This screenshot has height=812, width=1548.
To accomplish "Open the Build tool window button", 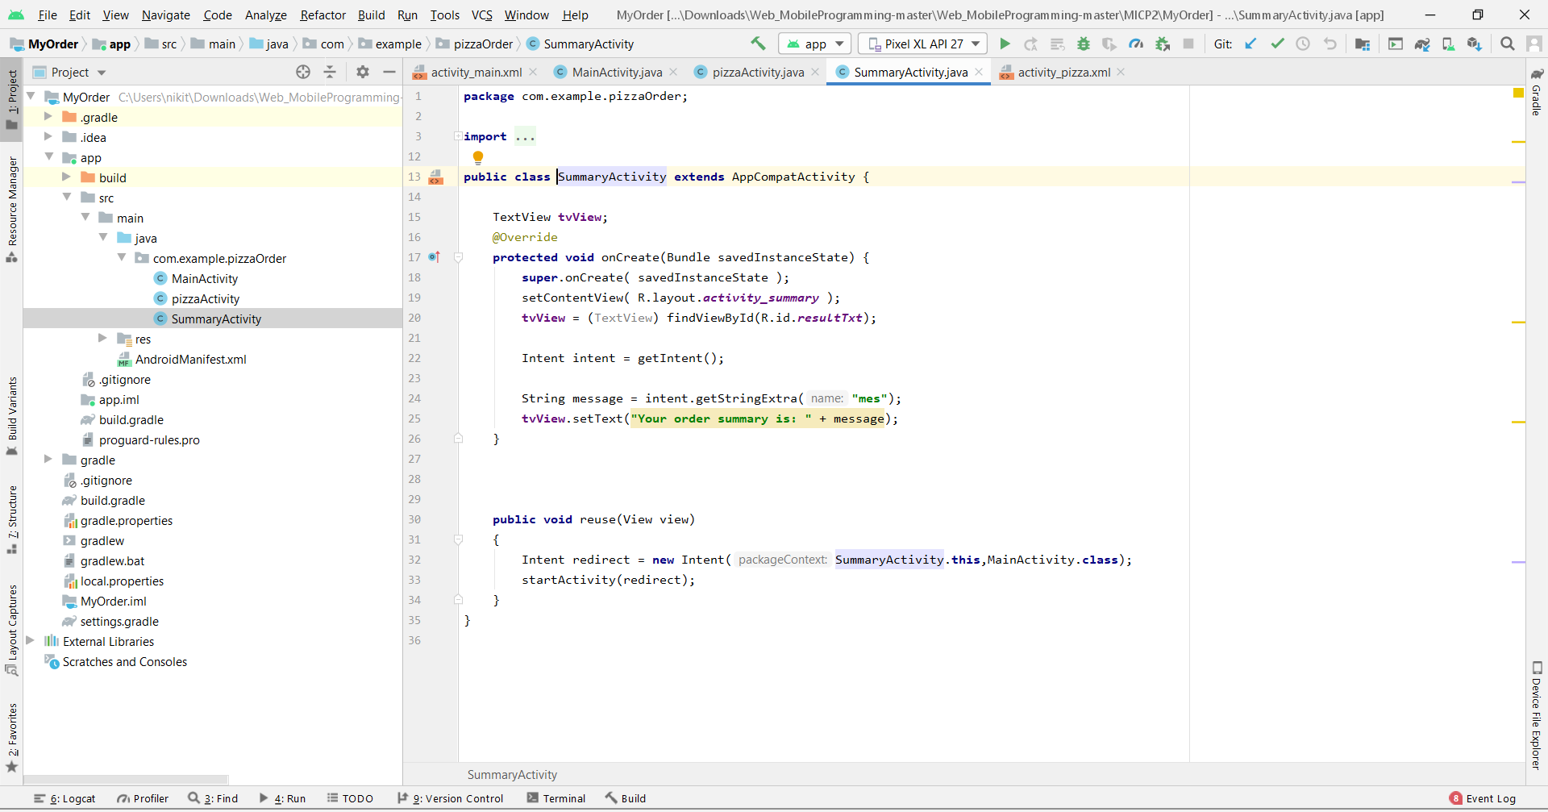I will tap(626, 798).
